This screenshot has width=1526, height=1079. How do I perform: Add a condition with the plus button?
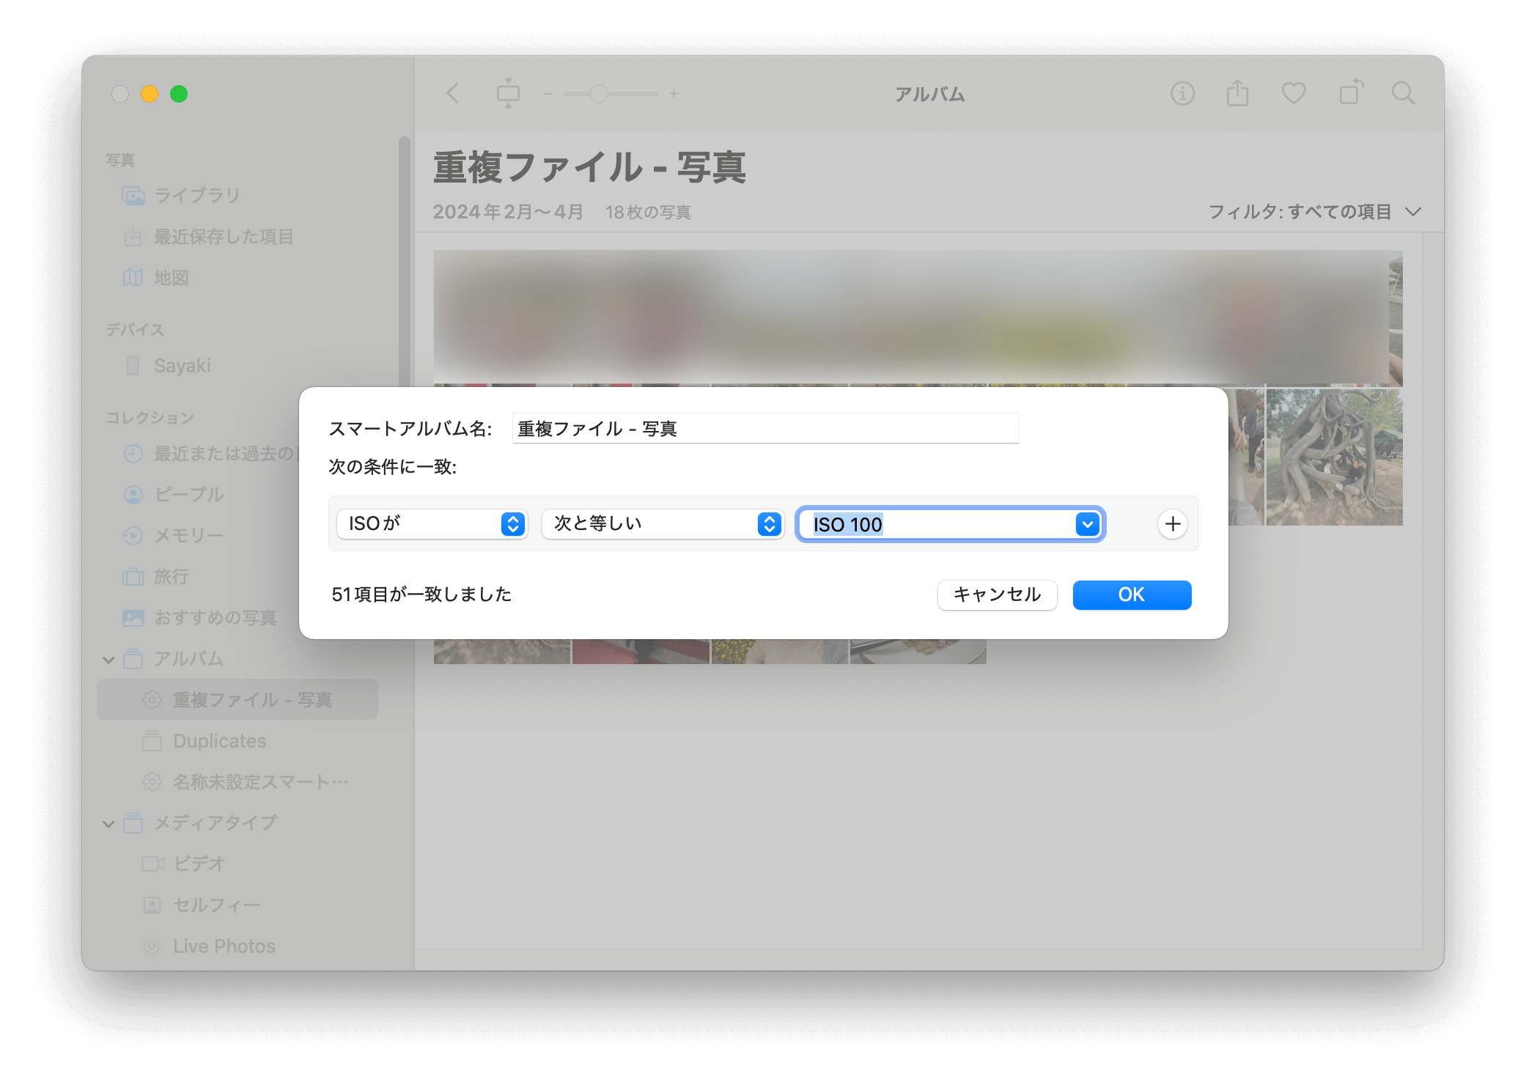(x=1173, y=524)
